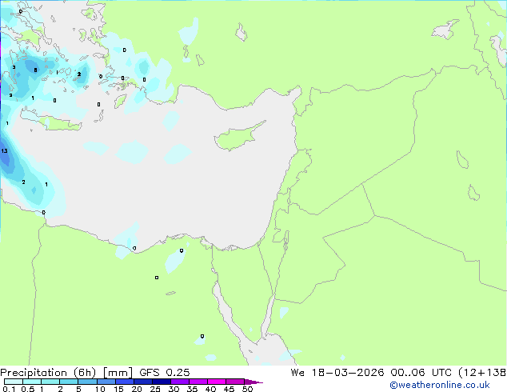Click the 'Precipitation (6h)' title text
Viewport: 507px width, 392px height.
(48, 373)
